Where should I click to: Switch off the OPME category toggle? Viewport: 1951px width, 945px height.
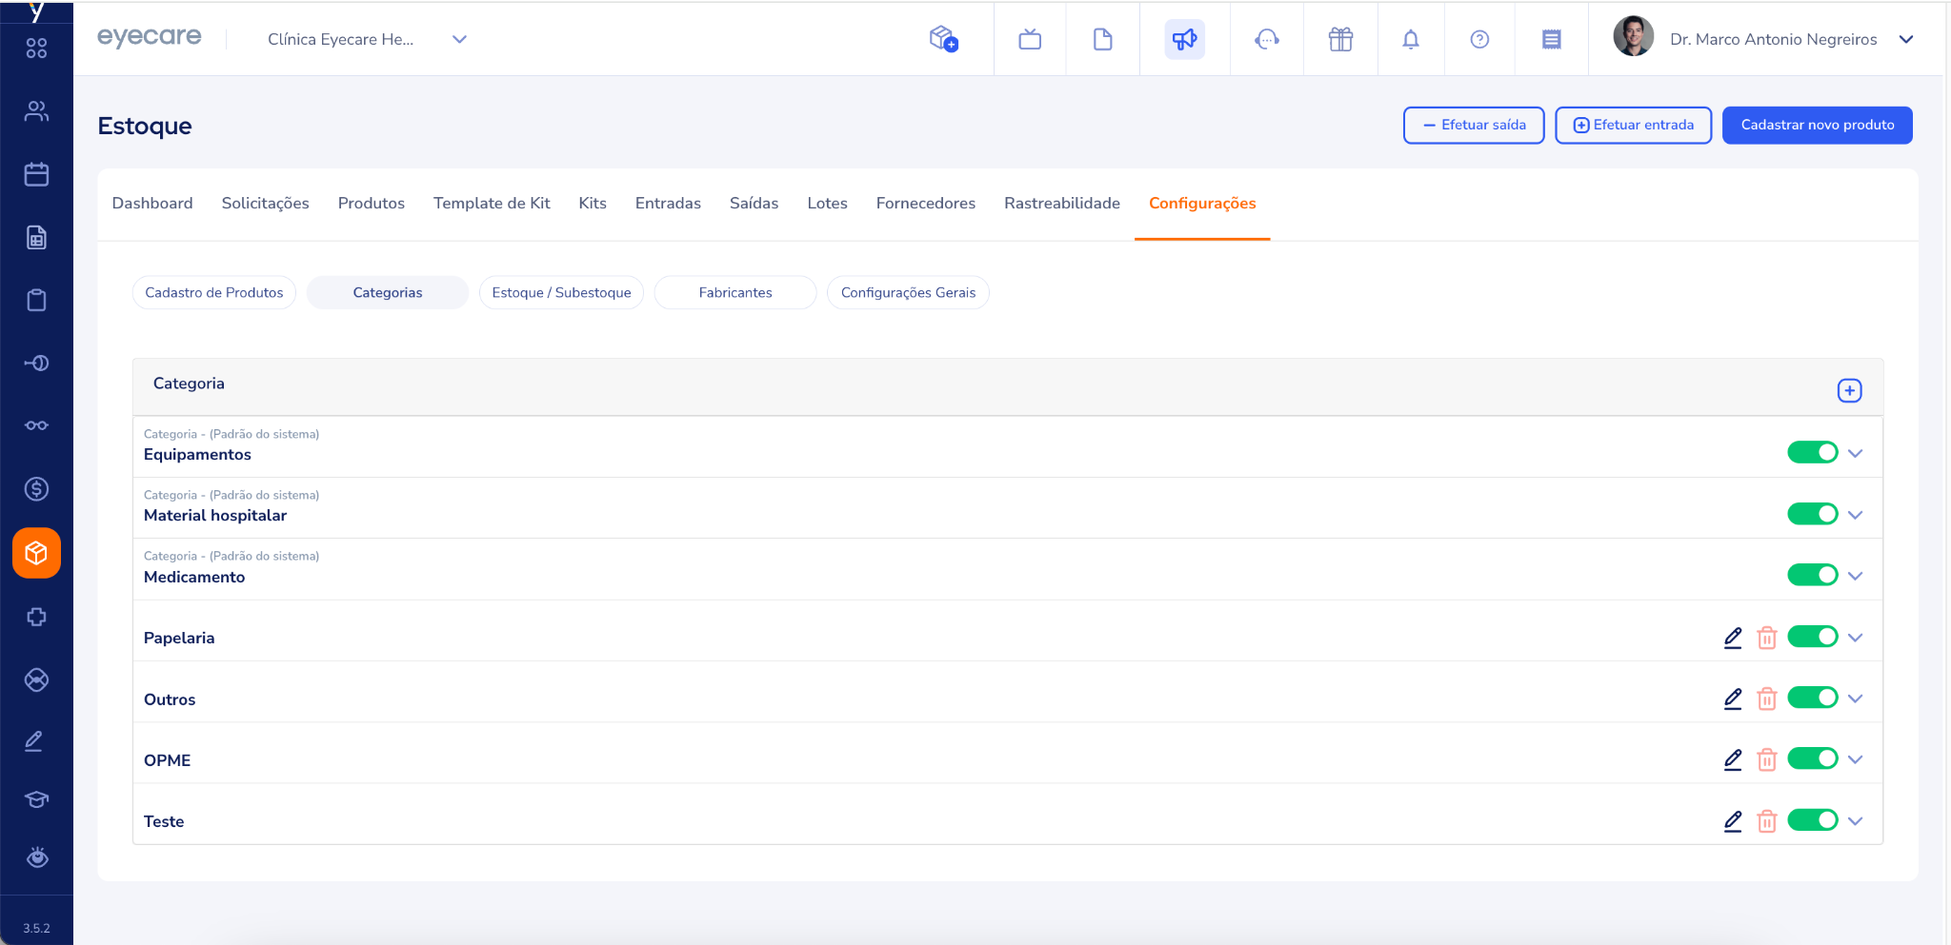tap(1812, 759)
